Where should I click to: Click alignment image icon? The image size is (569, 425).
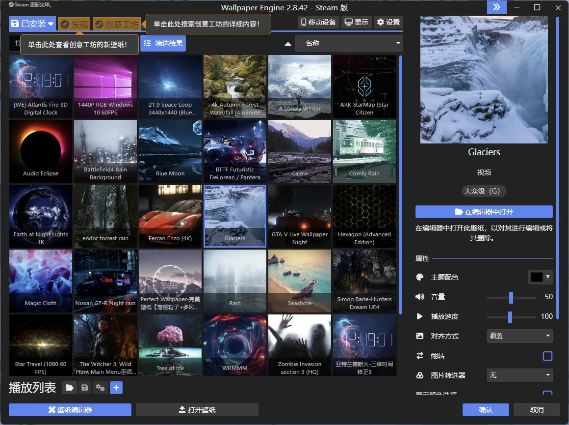[x=420, y=336]
